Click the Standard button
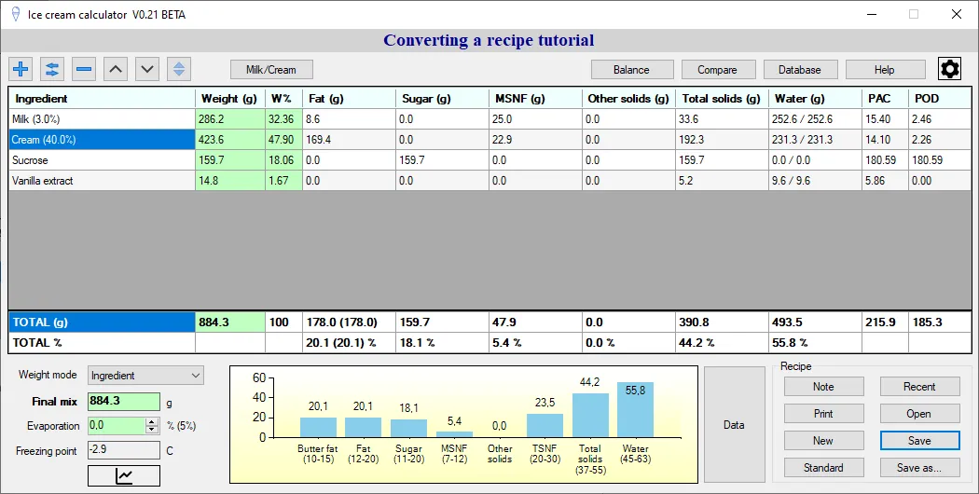Screen dimensions: 979x494 [x=823, y=467]
